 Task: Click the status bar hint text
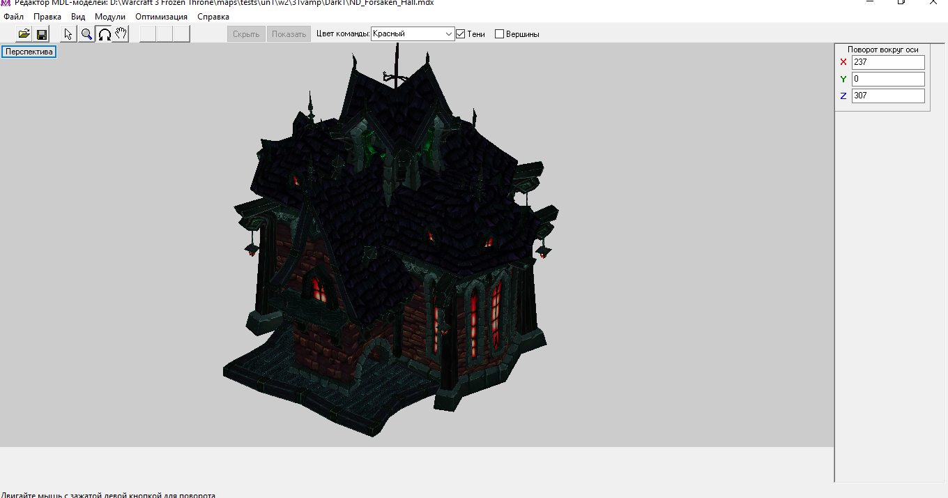(x=108, y=495)
